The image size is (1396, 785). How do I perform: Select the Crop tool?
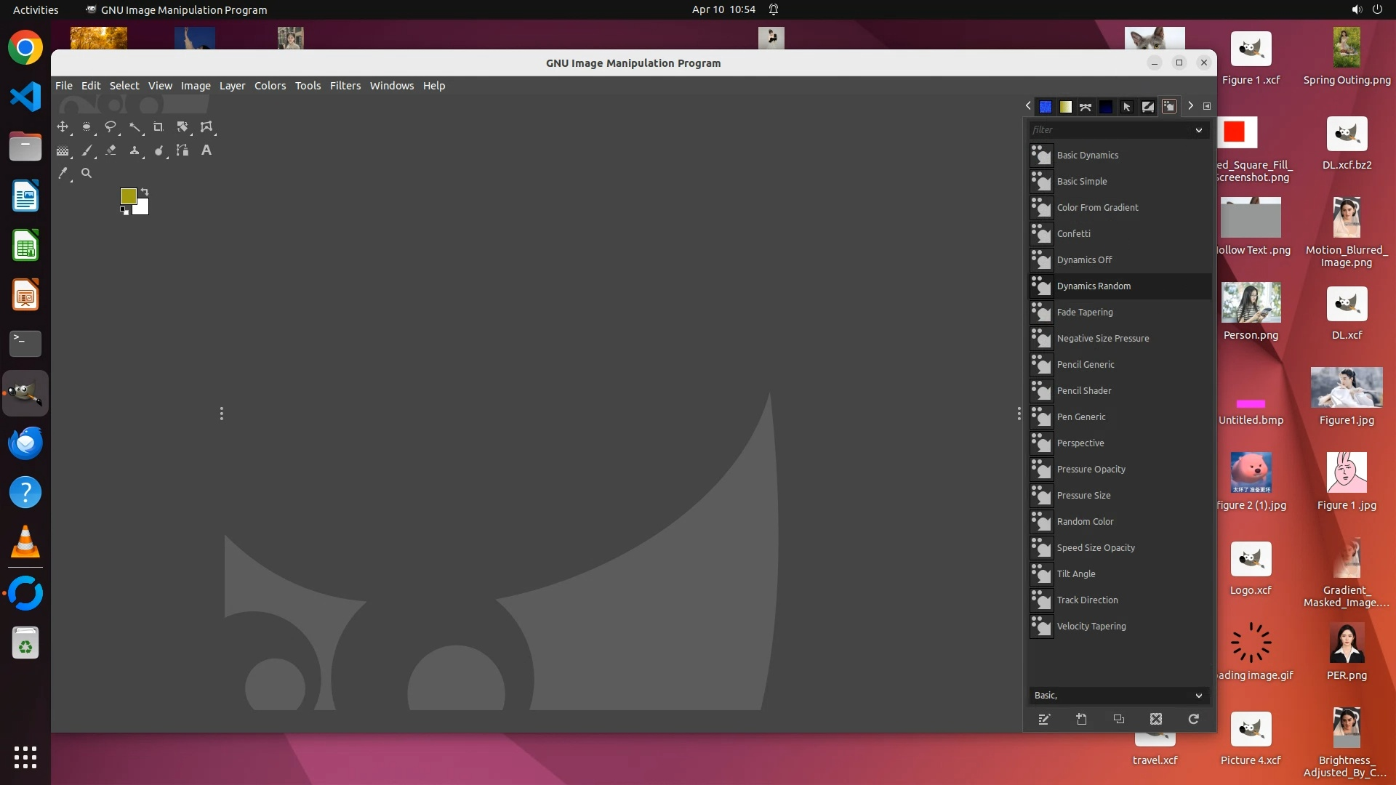coord(158,127)
